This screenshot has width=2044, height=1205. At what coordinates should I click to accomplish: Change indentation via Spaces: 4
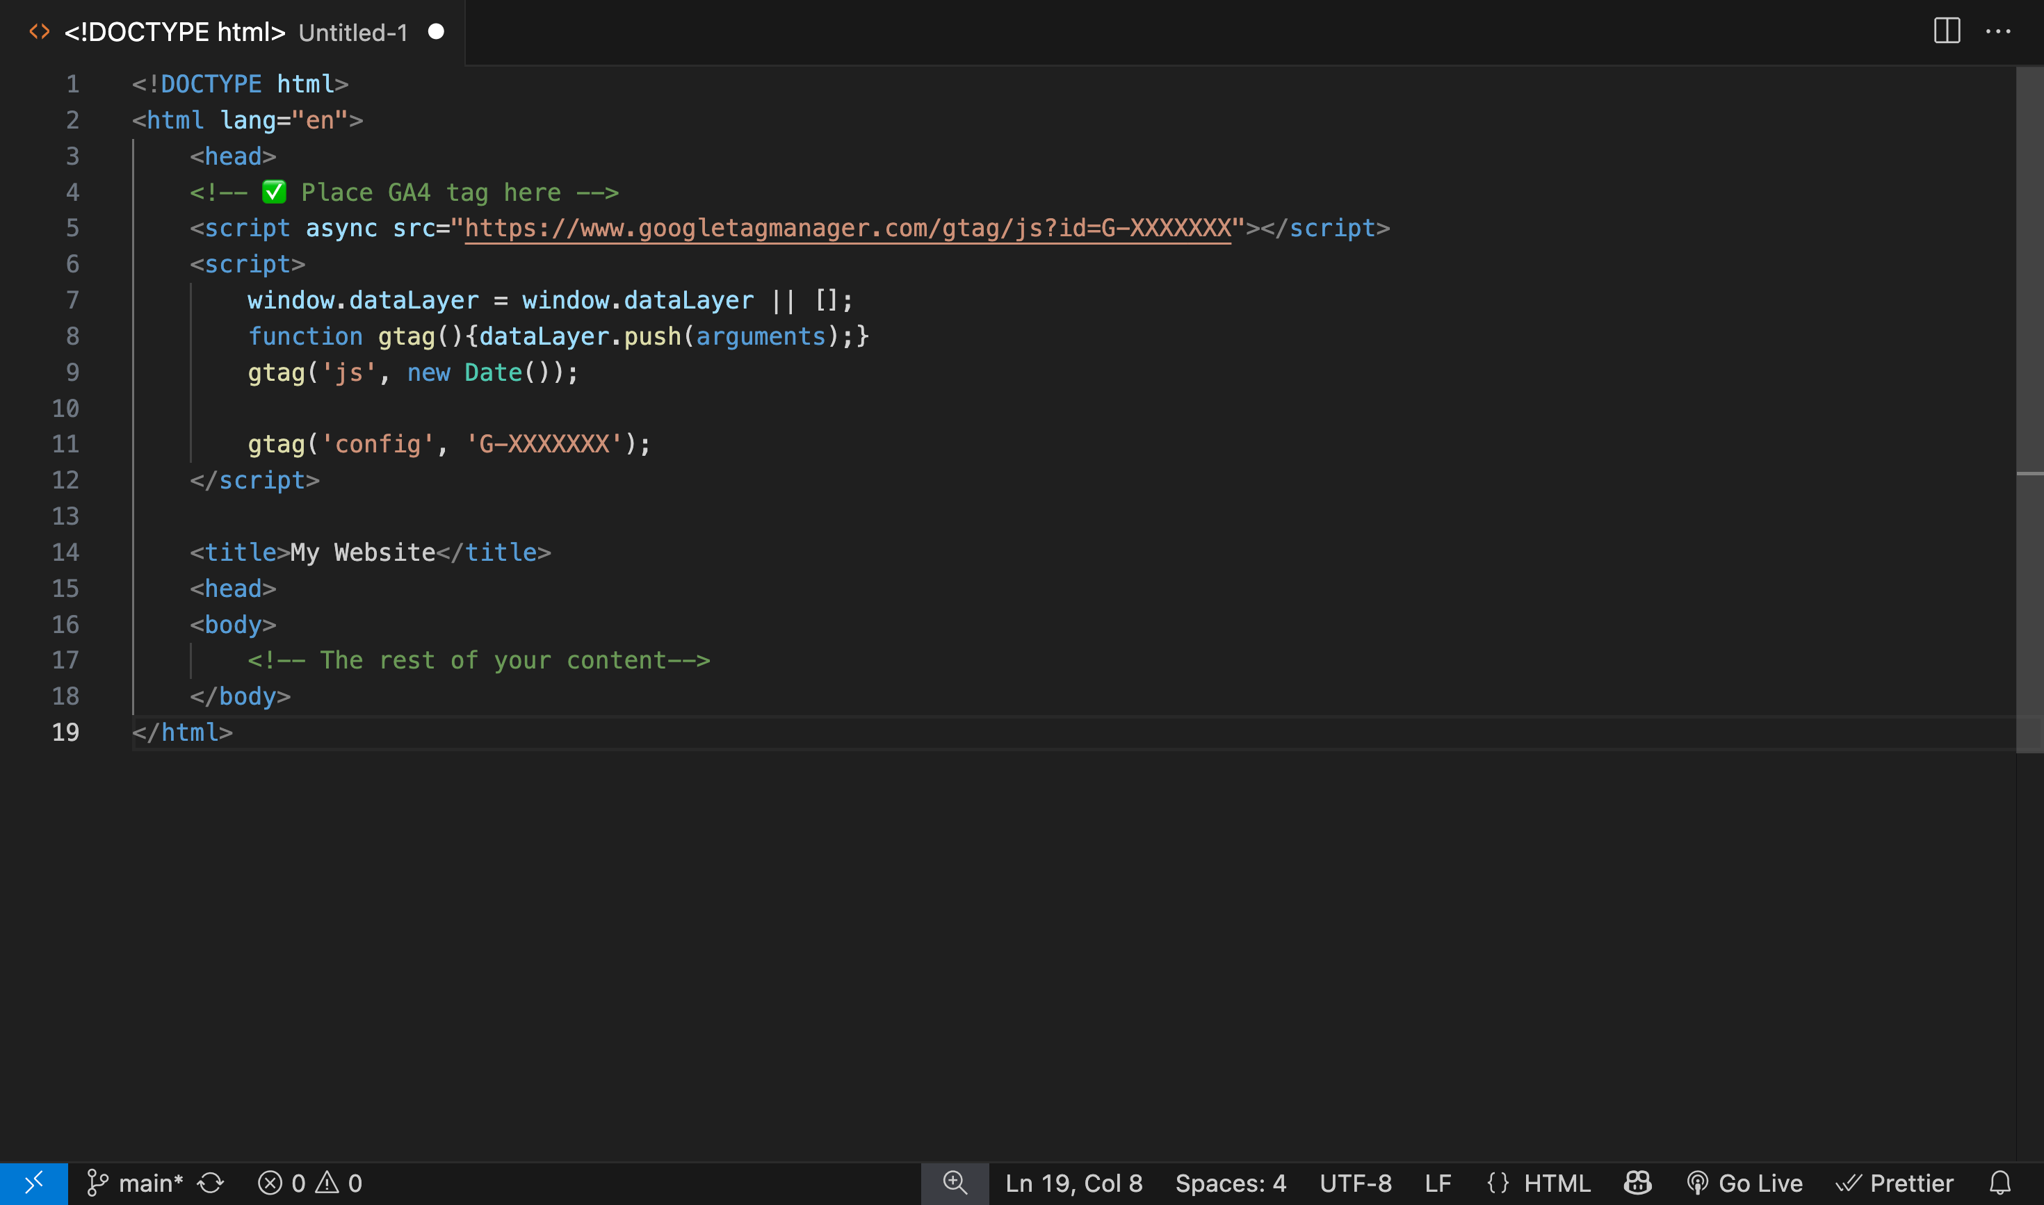[x=1230, y=1183]
